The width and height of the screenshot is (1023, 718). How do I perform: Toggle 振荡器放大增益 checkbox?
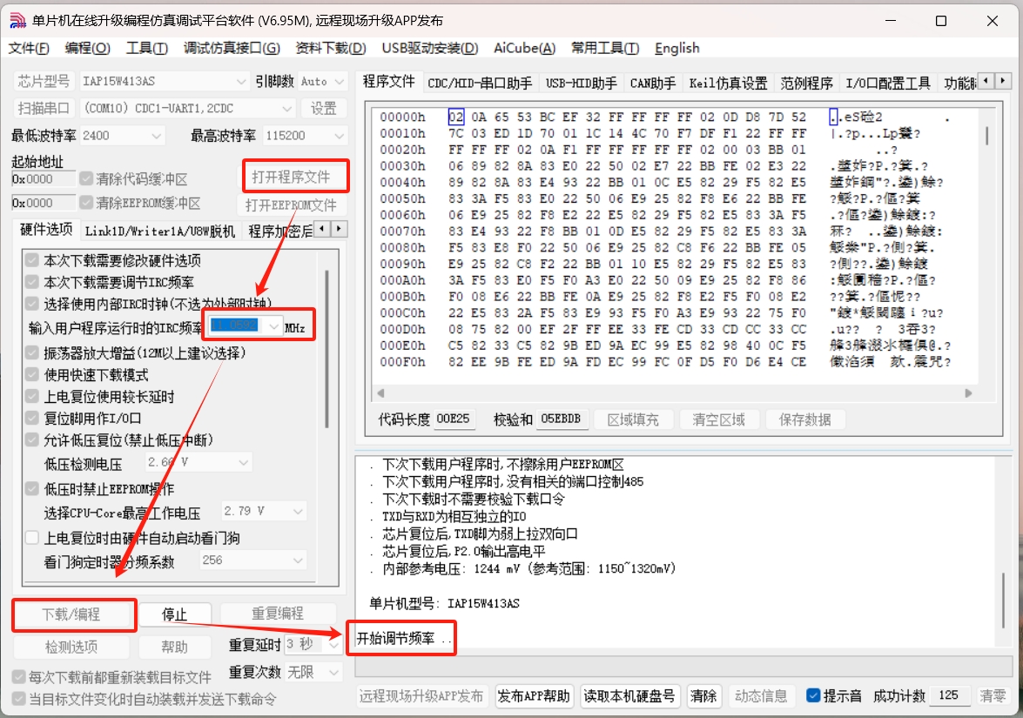(32, 352)
